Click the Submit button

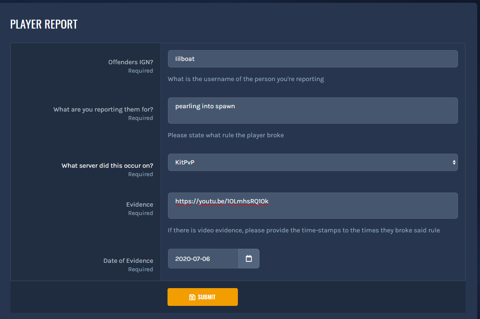point(203,297)
